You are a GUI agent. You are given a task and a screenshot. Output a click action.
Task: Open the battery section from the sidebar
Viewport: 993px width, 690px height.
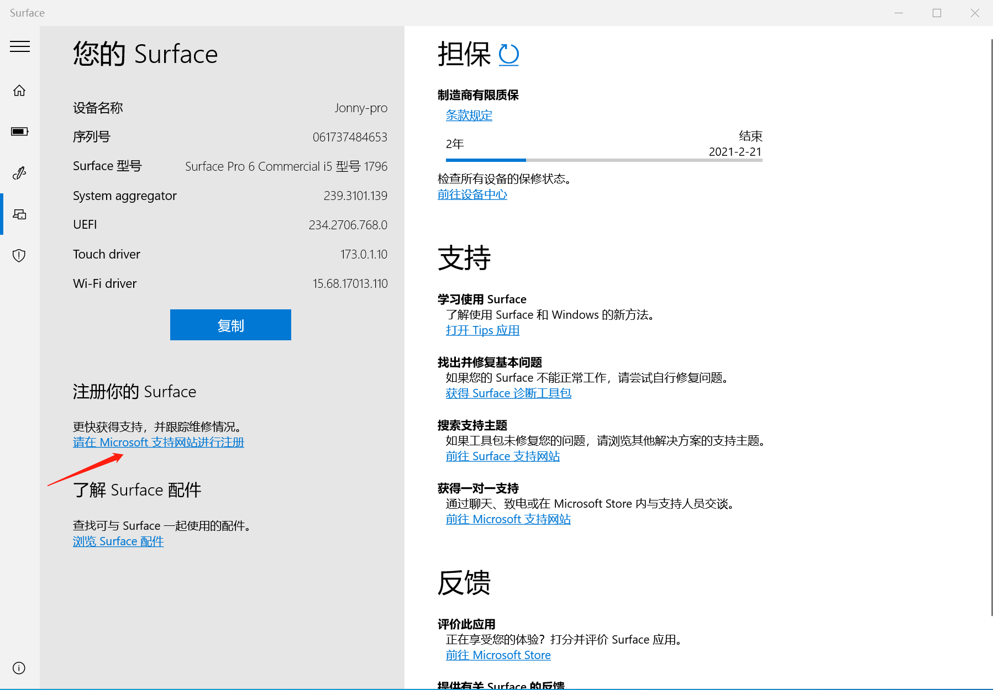19,131
